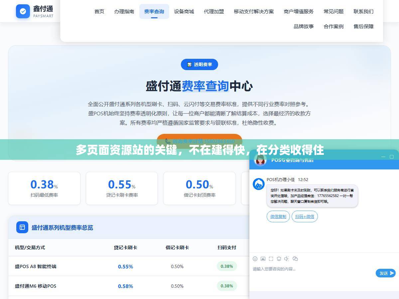399x299 pixels.
Task: Click the 0.55% 贷记卡刷卡费率 card
Action: (122, 188)
